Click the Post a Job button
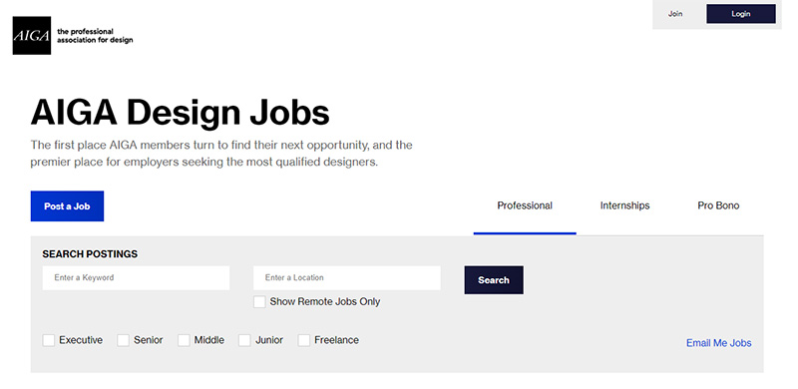 67,206
